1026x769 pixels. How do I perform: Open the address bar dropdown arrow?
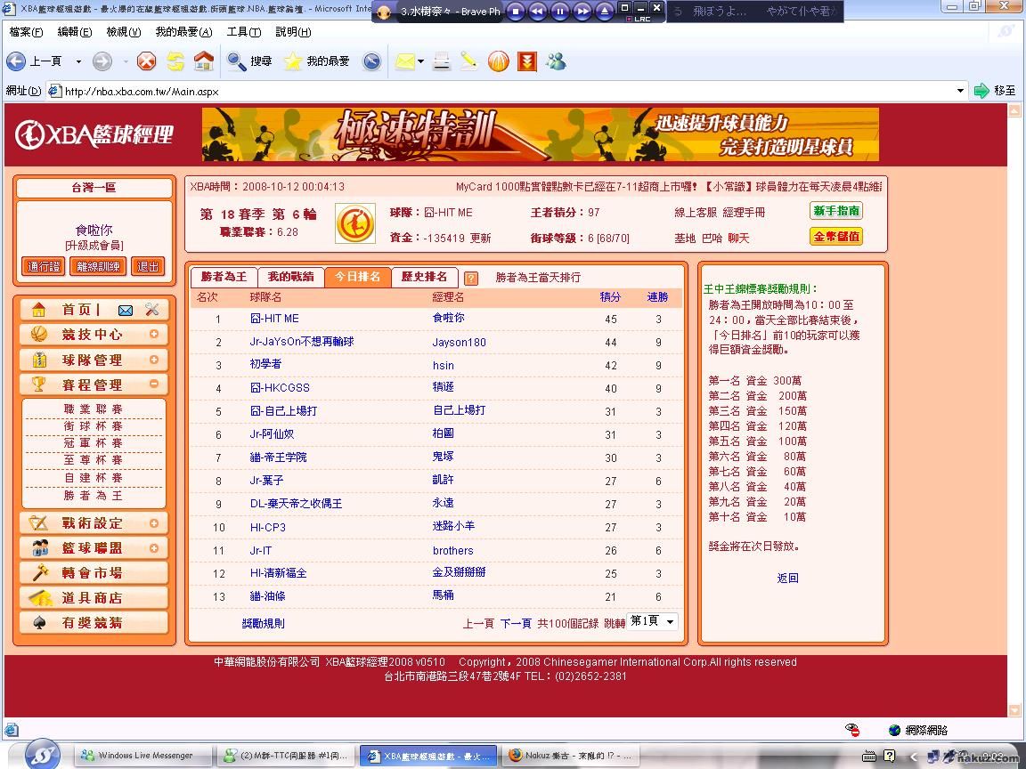[960, 91]
